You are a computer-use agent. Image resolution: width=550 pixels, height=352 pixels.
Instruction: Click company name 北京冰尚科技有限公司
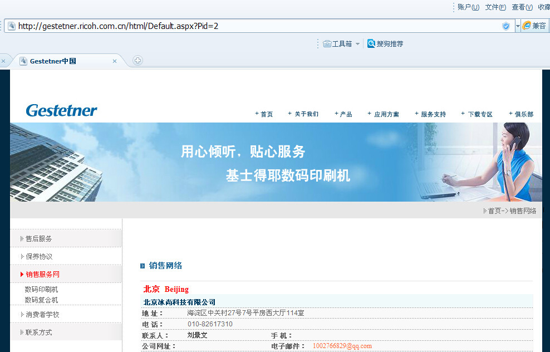pos(179,302)
